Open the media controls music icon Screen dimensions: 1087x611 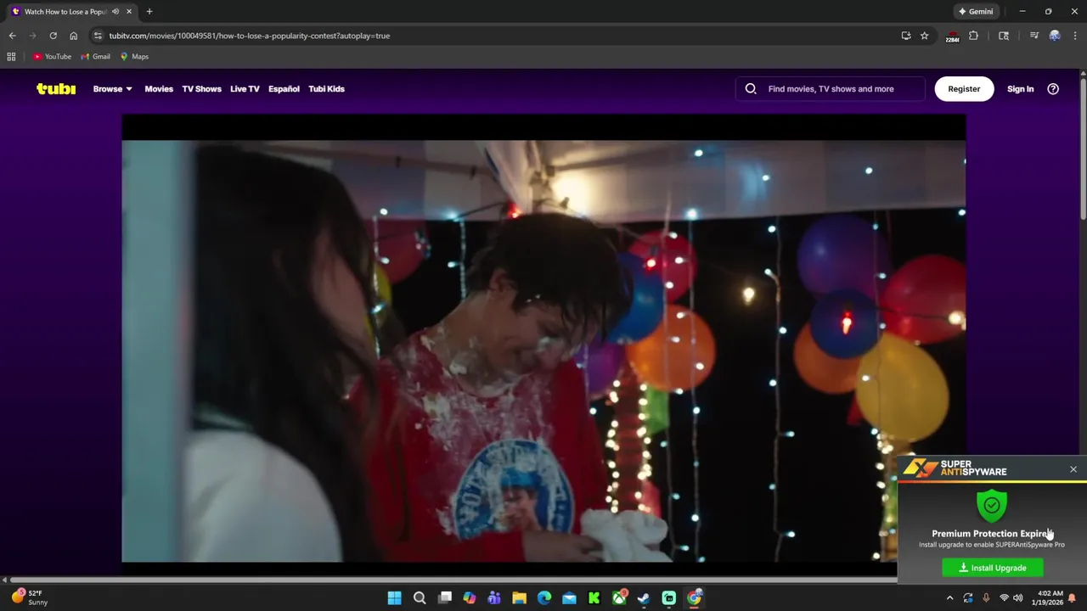pos(1033,36)
